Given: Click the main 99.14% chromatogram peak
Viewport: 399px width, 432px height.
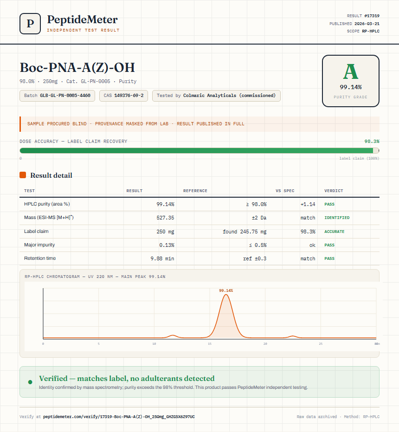Looking at the screenshot, I should pos(226,316).
